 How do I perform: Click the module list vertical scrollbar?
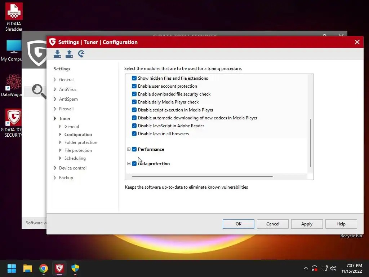[x=310, y=143]
